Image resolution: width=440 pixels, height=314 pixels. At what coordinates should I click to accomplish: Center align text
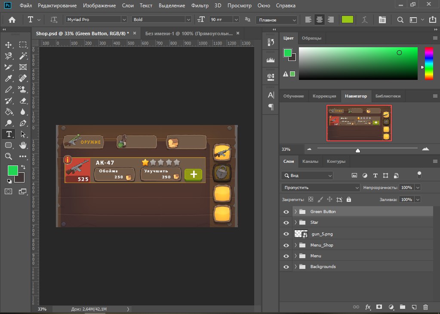pyautogui.click(x=319, y=20)
